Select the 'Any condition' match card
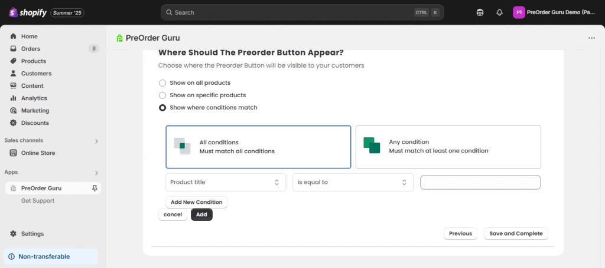605x268 pixels. [x=448, y=147]
